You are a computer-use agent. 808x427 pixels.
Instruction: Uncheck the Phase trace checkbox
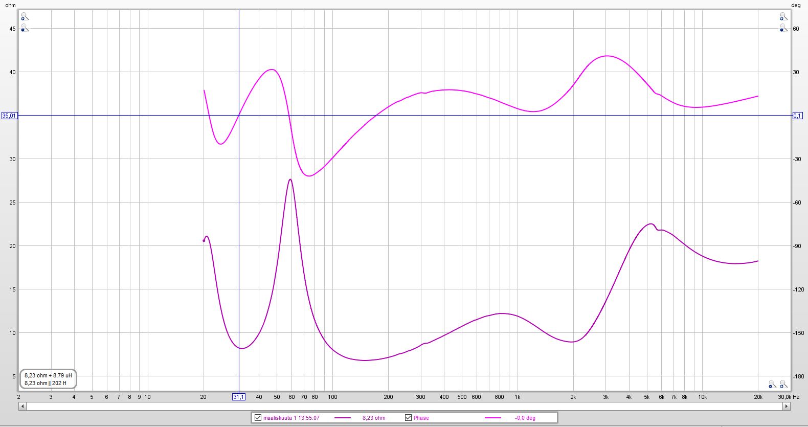click(x=408, y=418)
